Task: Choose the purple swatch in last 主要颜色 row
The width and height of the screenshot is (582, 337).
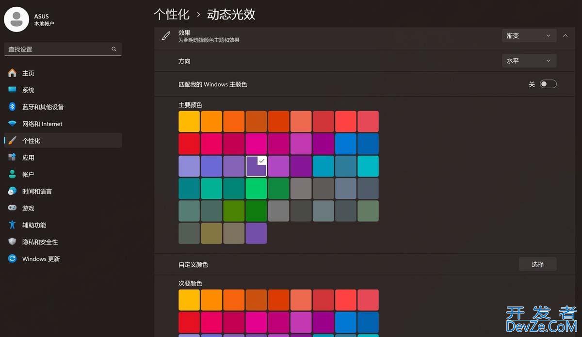Action: (256, 233)
